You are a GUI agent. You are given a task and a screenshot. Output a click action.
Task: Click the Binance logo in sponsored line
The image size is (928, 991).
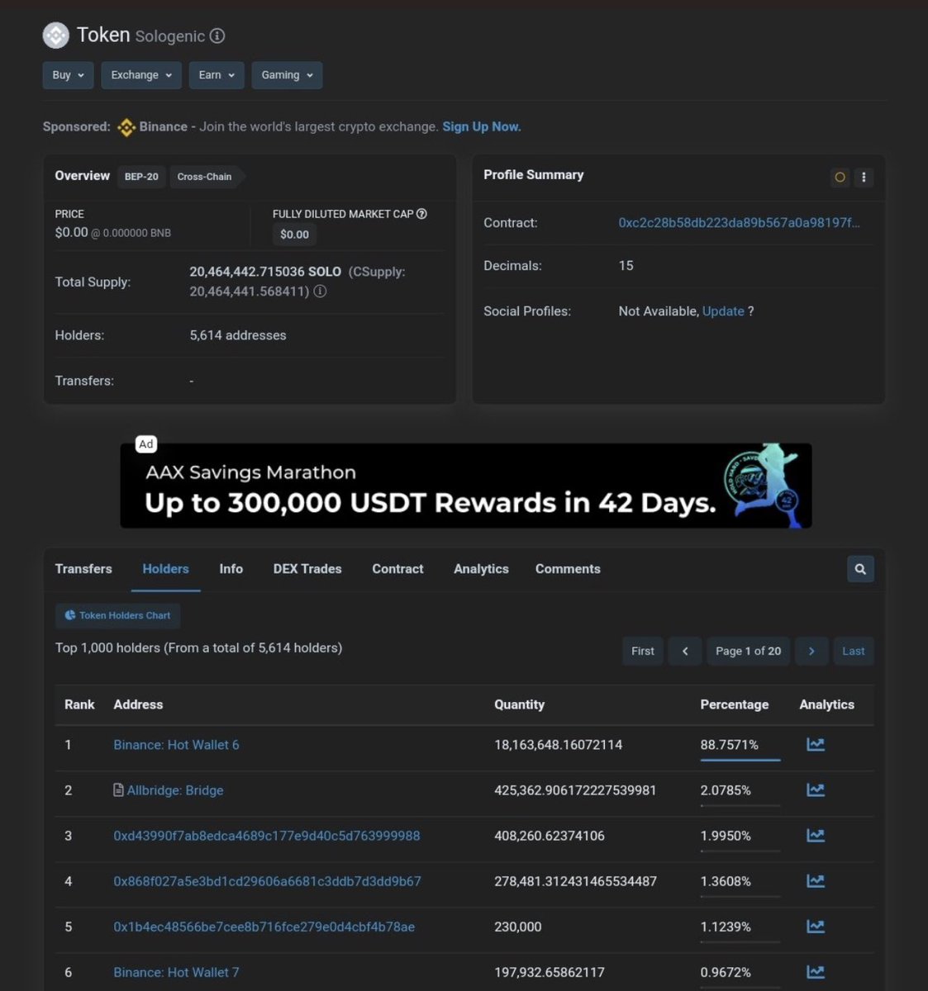click(126, 127)
